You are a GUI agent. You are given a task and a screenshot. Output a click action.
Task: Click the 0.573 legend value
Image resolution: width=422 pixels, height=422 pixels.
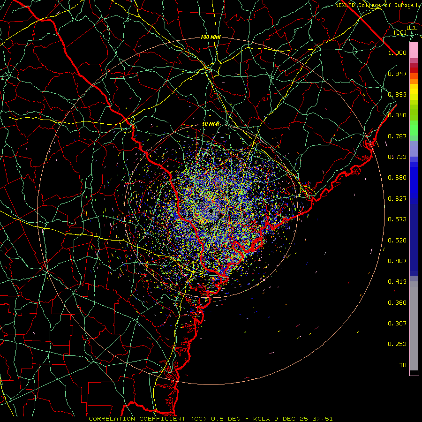[x=397, y=219]
